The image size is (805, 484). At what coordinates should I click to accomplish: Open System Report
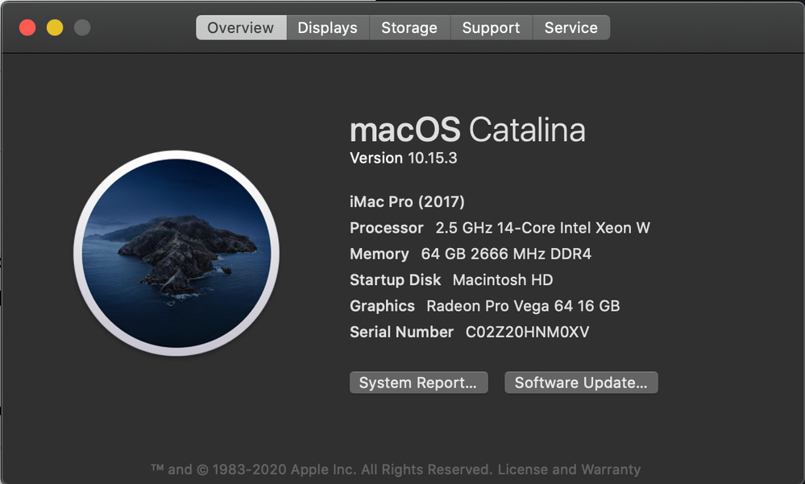(x=418, y=383)
